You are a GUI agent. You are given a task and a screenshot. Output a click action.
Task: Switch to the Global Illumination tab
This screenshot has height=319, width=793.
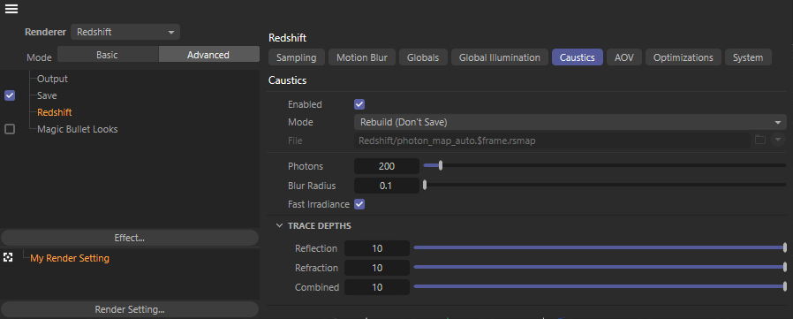click(499, 57)
